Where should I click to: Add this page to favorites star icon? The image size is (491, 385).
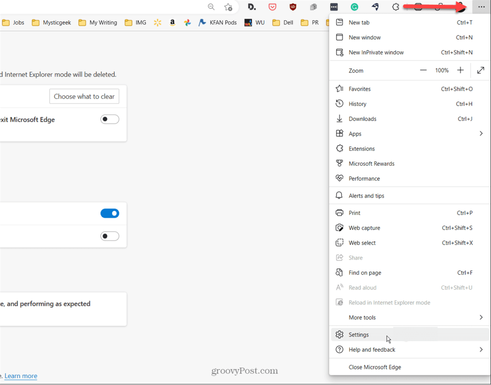click(228, 7)
